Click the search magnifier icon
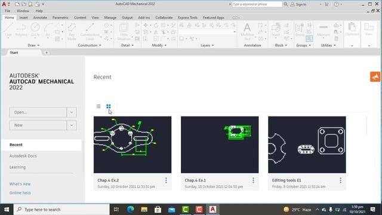The width and height of the screenshot is (382, 215). tap(285, 4)
